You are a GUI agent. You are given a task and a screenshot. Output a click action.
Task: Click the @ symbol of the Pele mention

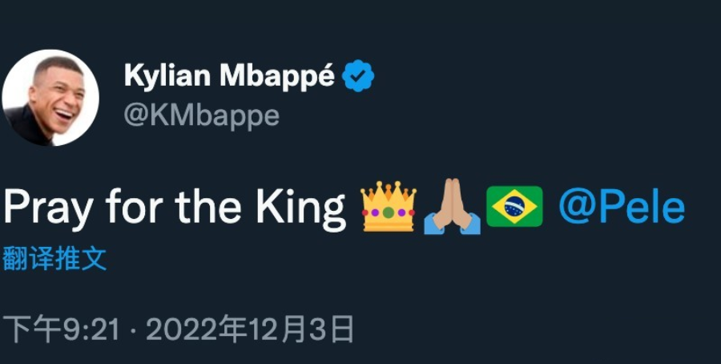click(x=574, y=208)
